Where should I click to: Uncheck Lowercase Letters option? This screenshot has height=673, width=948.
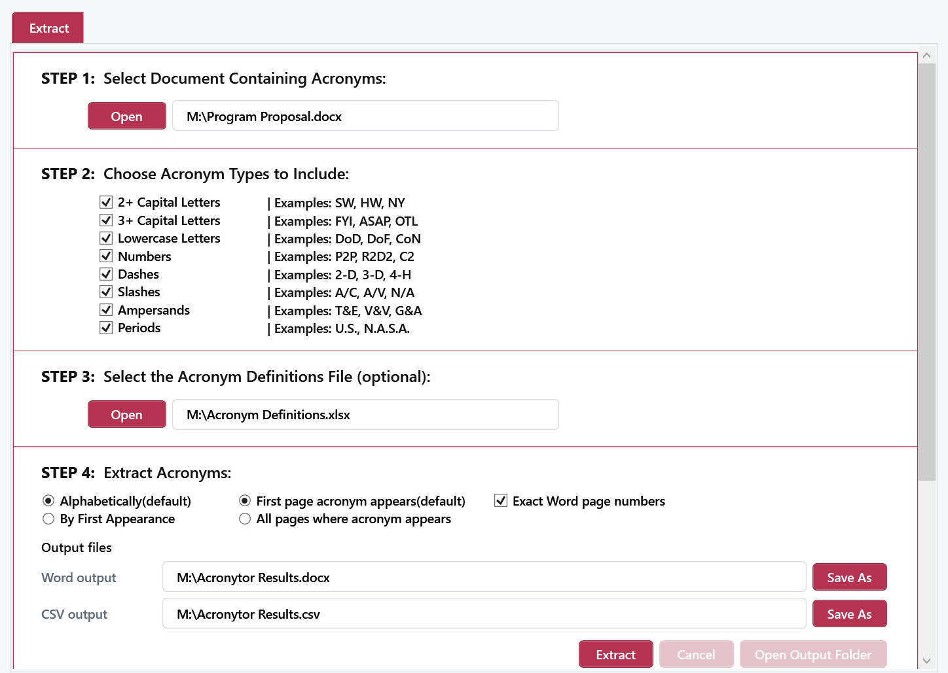(106, 238)
